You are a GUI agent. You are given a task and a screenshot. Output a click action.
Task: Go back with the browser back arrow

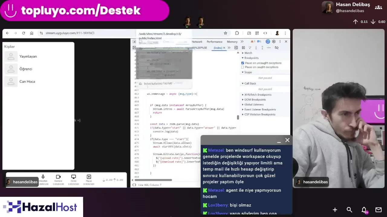pyautogui.click(x=7, y=33)
